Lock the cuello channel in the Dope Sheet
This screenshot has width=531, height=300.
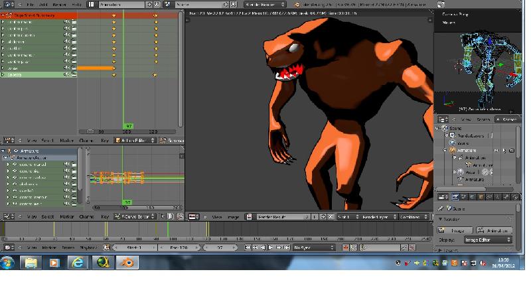pyautogui.click(x=74, y=48)
